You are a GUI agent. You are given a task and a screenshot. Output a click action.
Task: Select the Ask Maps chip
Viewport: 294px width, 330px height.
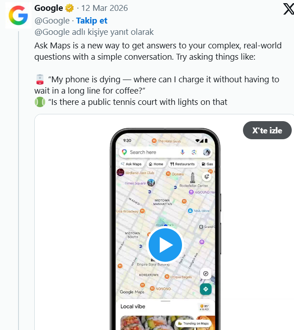pos(131,164)
